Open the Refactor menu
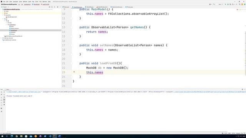 click(25, 2)
